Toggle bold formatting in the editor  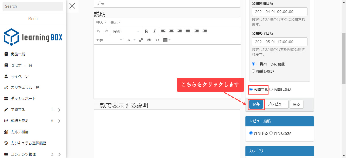[x=146, y=31]
